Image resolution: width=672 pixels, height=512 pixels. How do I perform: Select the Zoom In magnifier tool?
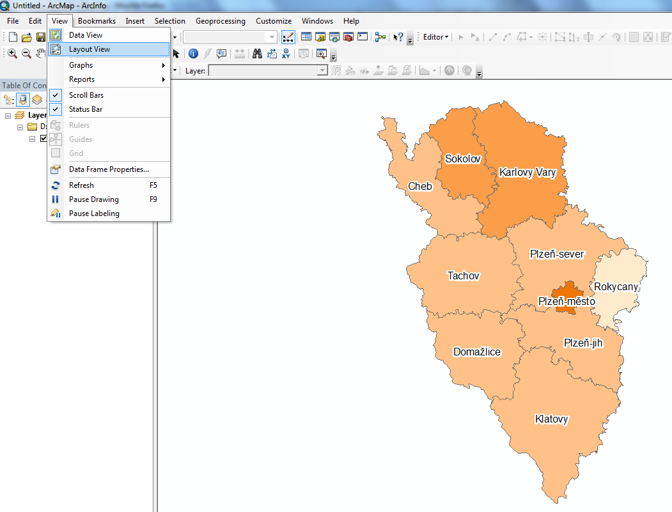12,54
